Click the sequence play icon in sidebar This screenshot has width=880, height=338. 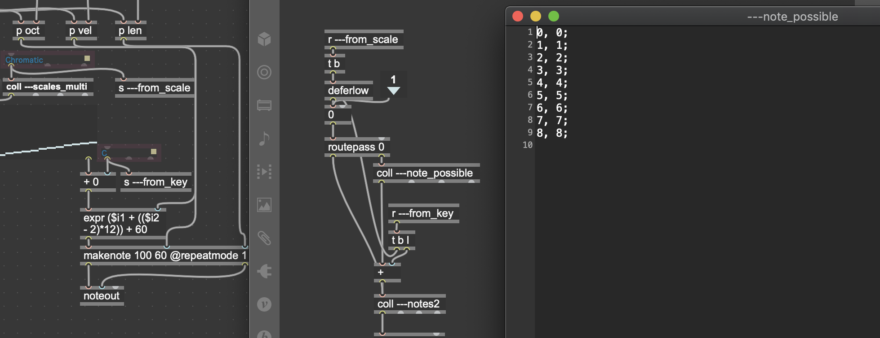click(x=264, y=172)
